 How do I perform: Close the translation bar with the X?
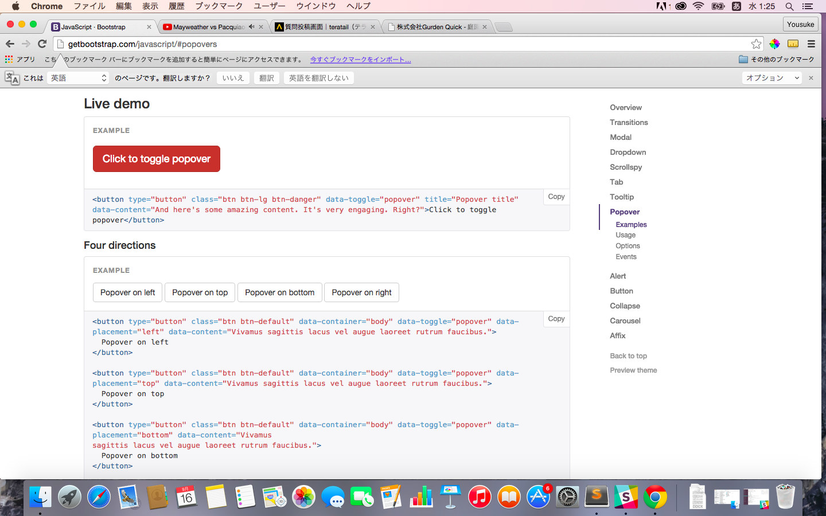[811, 78]
